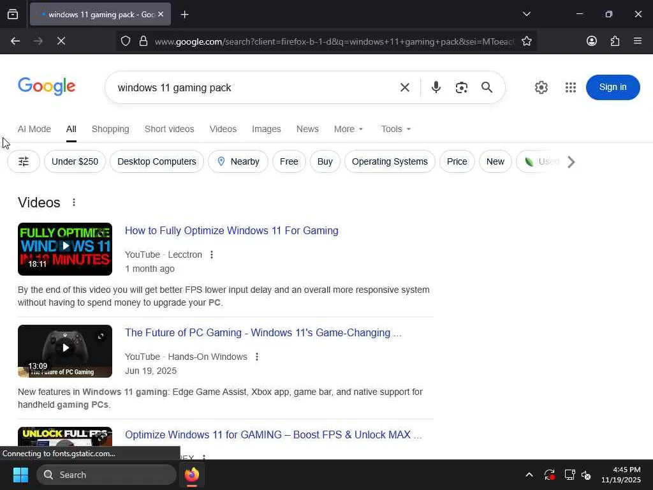
Task: Open options for Lecctron video result
Action: 212,255
